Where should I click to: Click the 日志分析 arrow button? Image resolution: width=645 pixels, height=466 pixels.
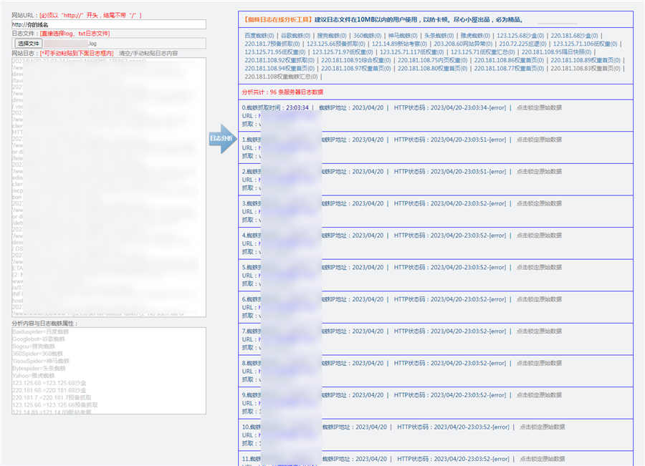[x=221, y=138]
